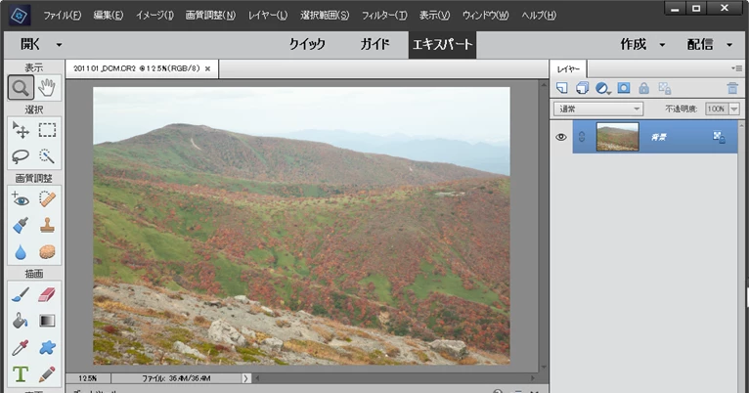Lock transparent pixels of the layer

tap(665, 88)
